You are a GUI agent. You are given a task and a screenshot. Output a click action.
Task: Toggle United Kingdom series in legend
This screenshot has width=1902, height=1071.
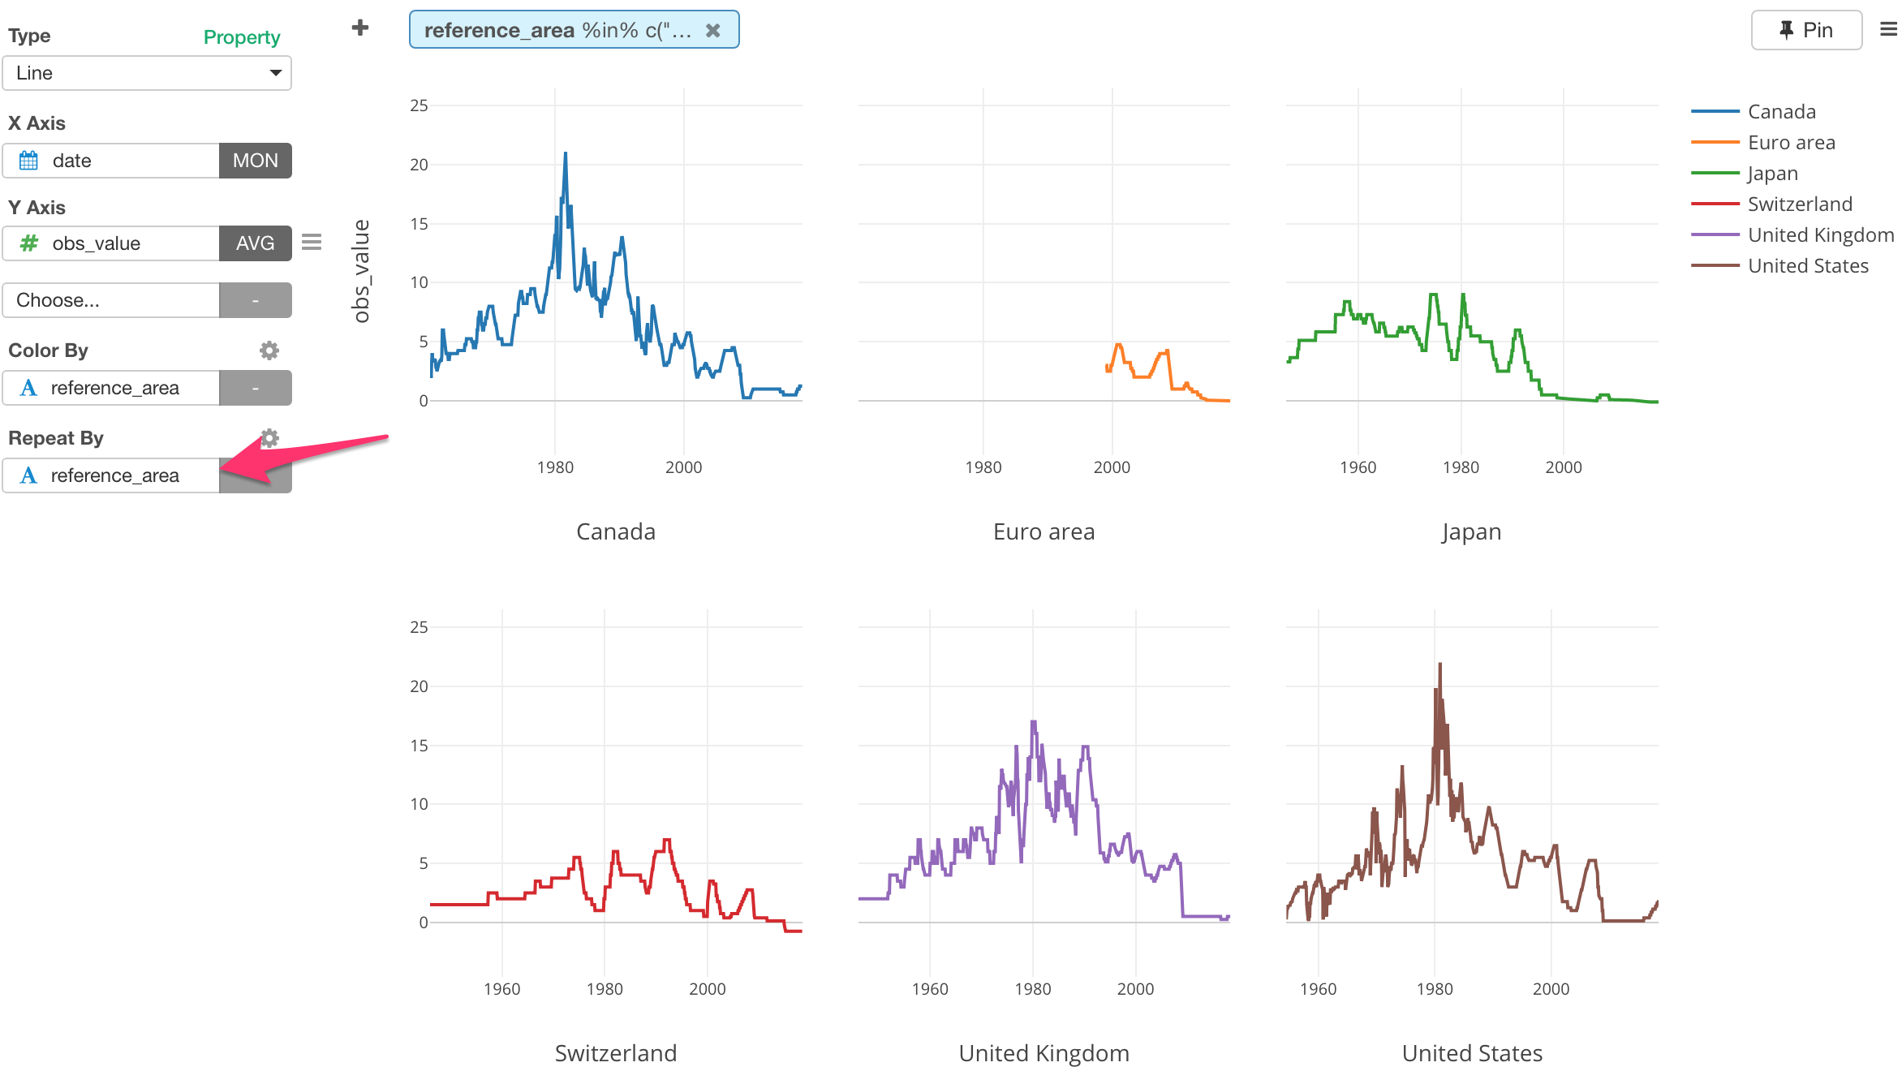click(1792, 234)
